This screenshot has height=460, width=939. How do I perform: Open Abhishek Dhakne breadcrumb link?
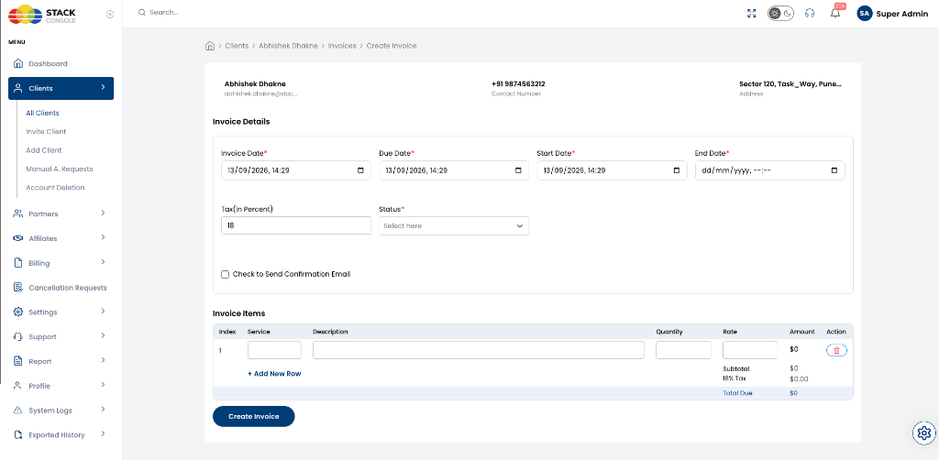tap(288, 46)
